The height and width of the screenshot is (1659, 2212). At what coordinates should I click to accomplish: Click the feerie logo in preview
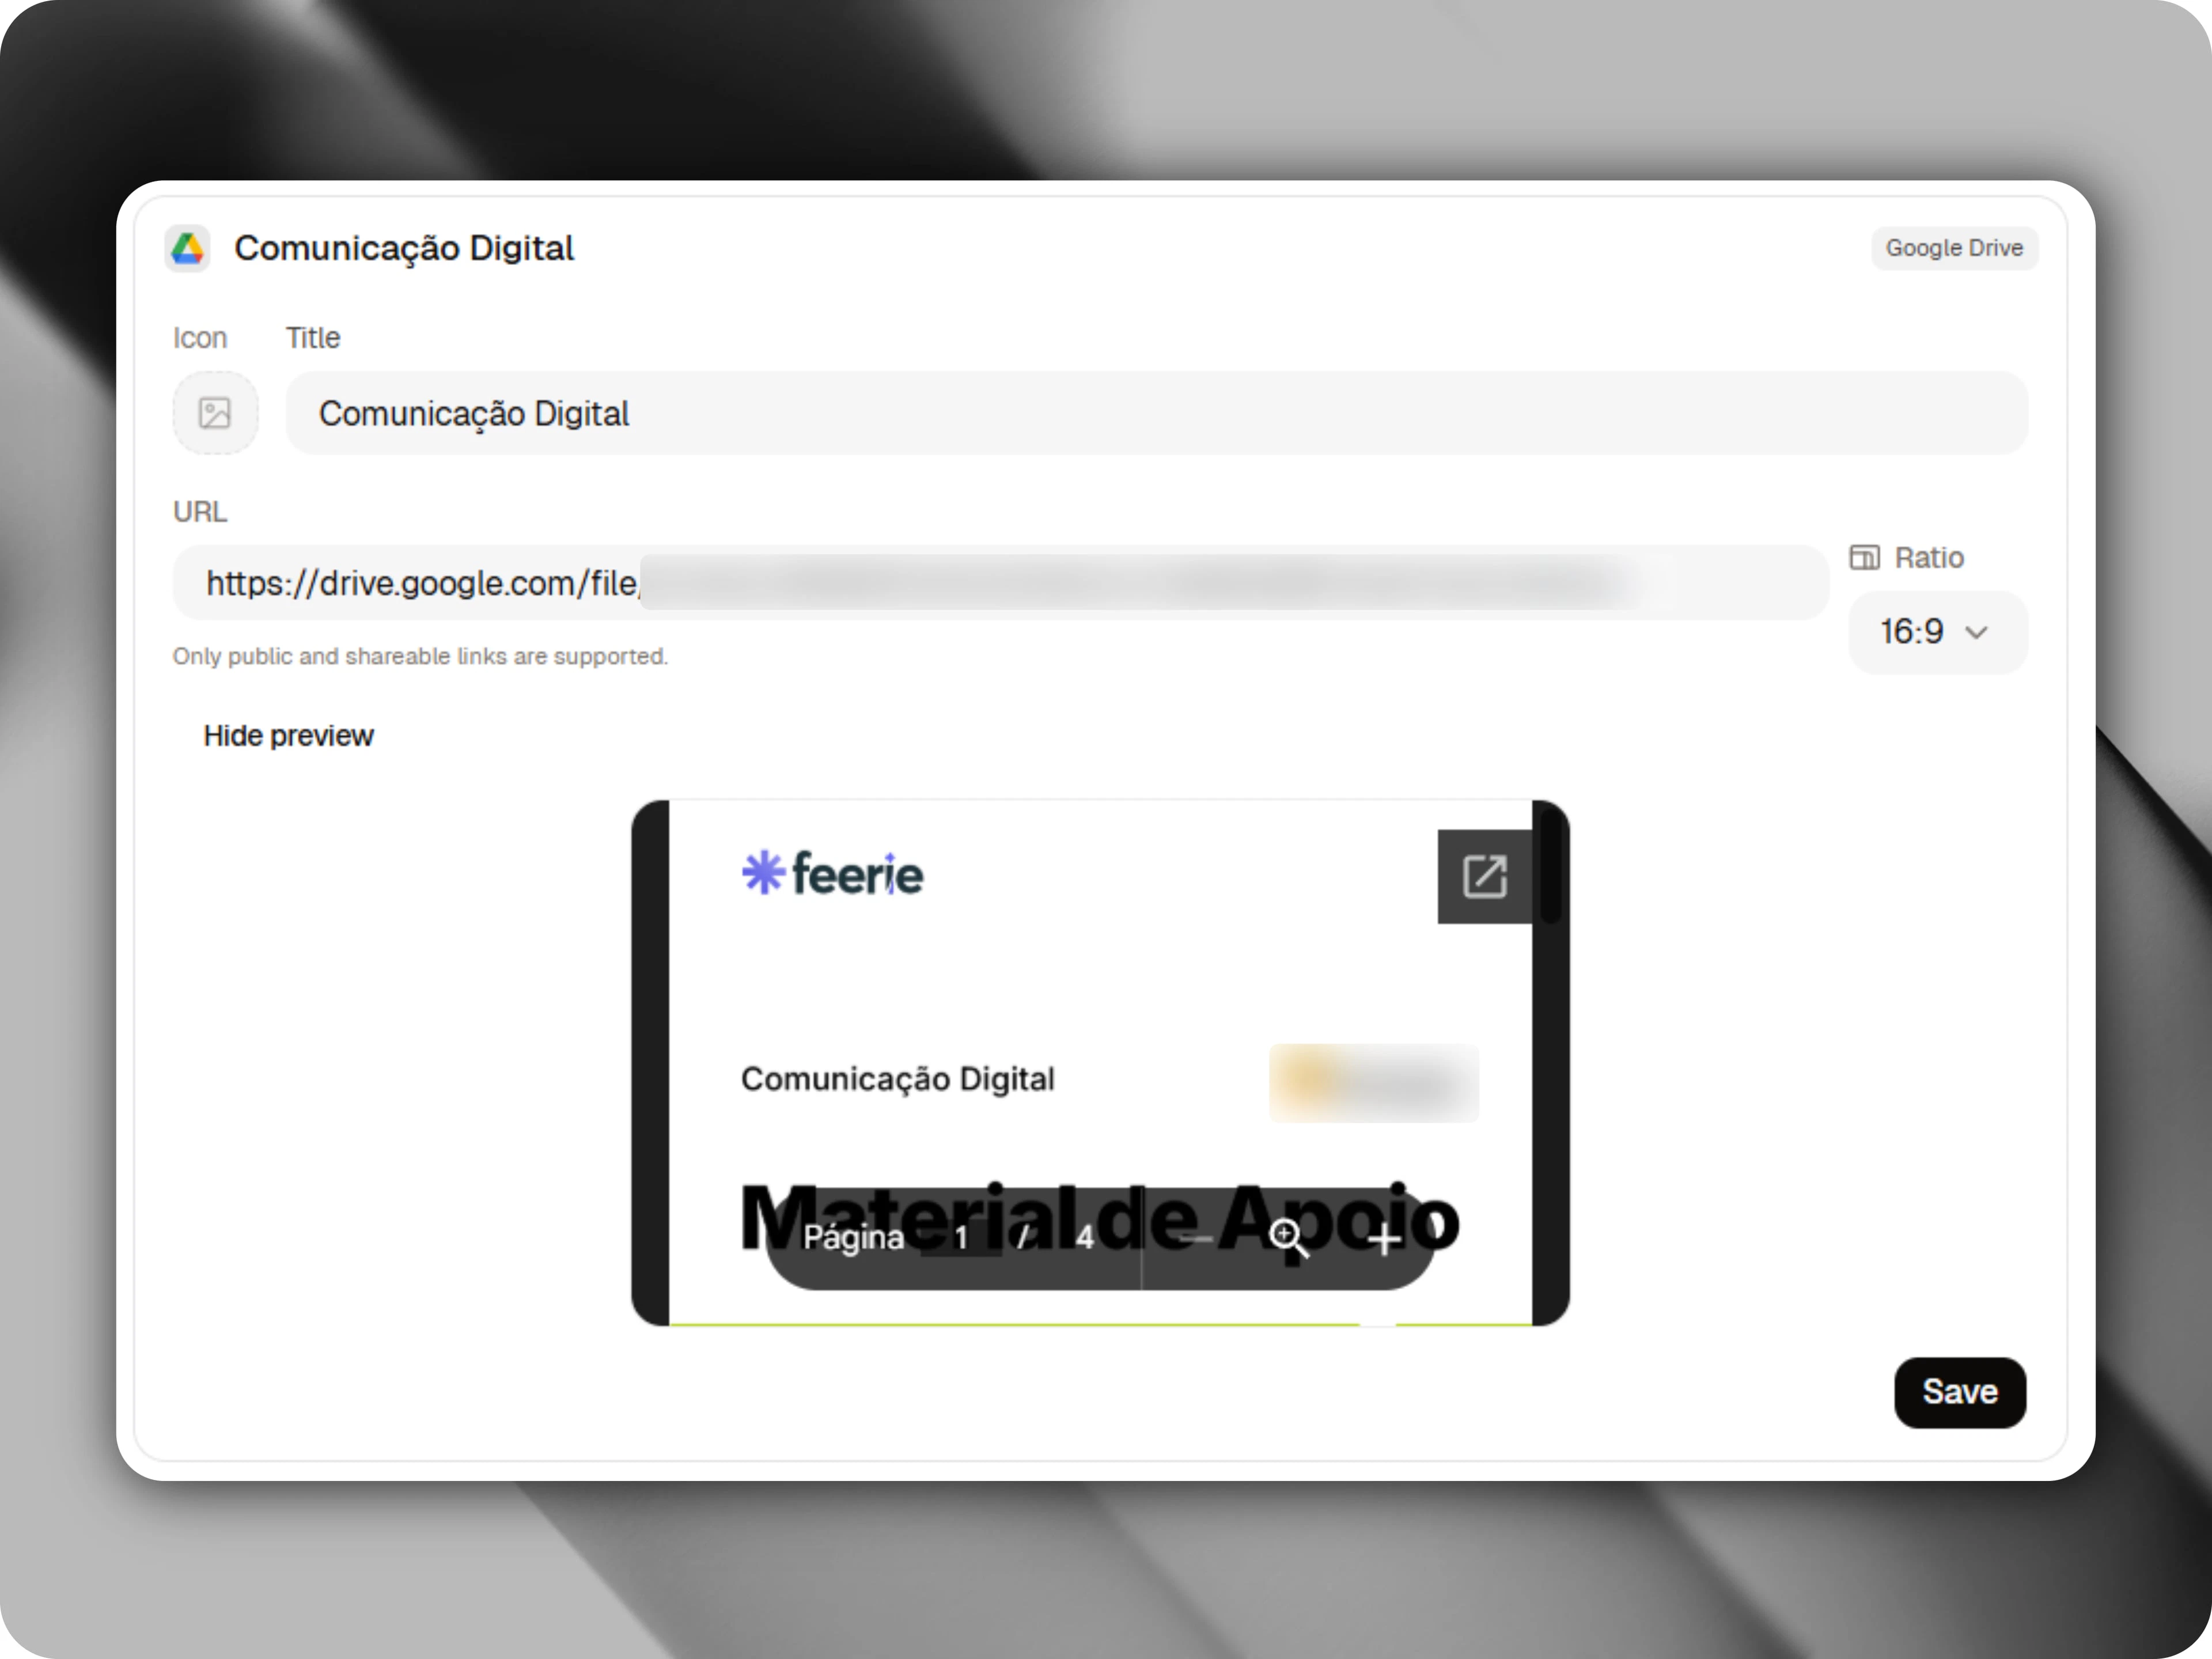pos(832,873)
